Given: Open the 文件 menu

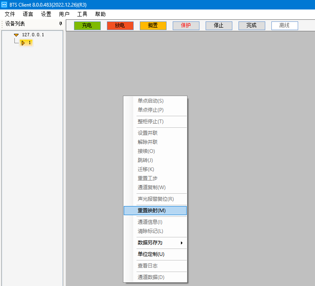Looking at the screenshot, I should point(10,14).
